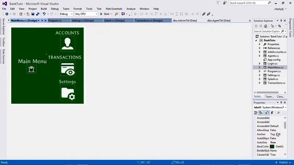Switch Properties to Alphabetical sorting
294x165 pixels.
click(261, 113)
